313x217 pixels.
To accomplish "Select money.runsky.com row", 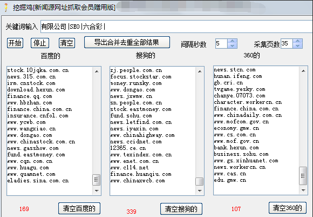I will pyautogui.click(x=136, y=83).
